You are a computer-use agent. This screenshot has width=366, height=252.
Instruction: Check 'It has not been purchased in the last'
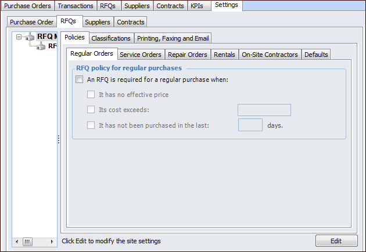[91, 125]
